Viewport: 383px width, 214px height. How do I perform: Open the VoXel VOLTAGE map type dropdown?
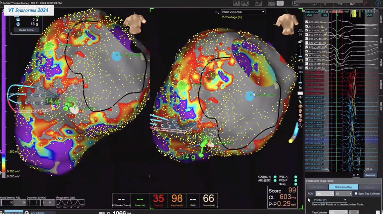(x=243, y=12)
